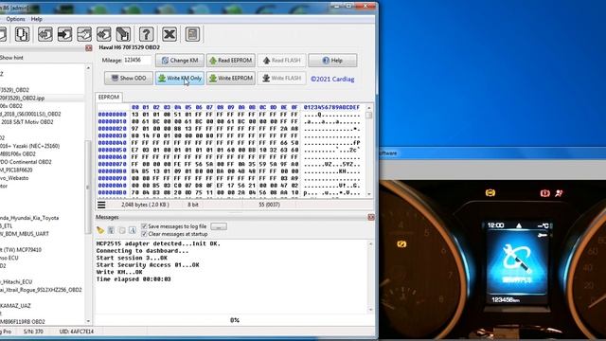Screen dimensions: 606x341
Task: Toggle Save messages to log file
Action: [x=144, y=226]
